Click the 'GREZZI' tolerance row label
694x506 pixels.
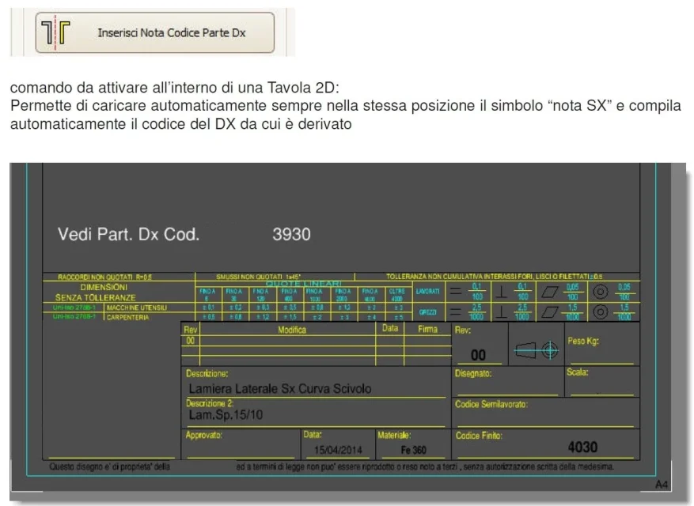(x=427, y=312)
